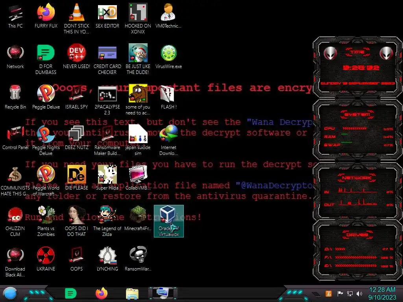Click the Start orb on taskbar
The image size is (403, 302).
(10, 294)
